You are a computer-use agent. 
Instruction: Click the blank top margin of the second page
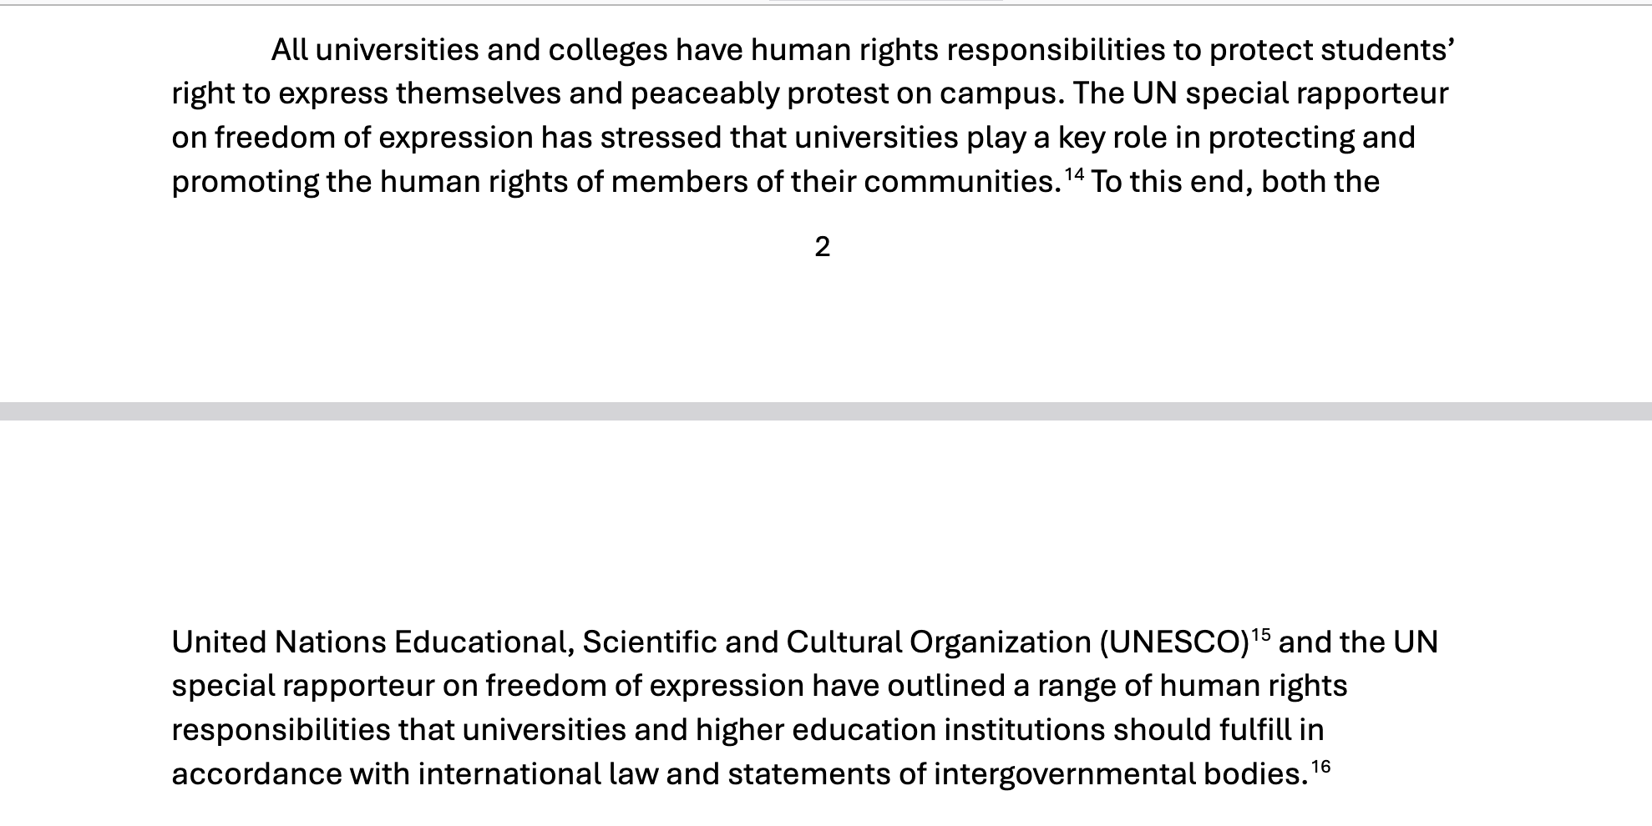point(826,517)
